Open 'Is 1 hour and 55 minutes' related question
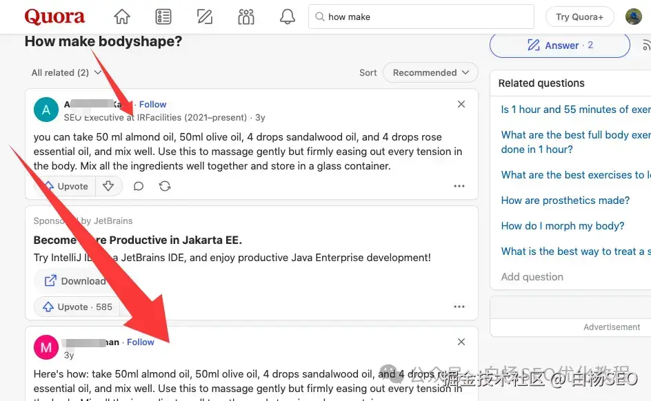This screenshot has width=651, height=401. [x=576, y=110]
